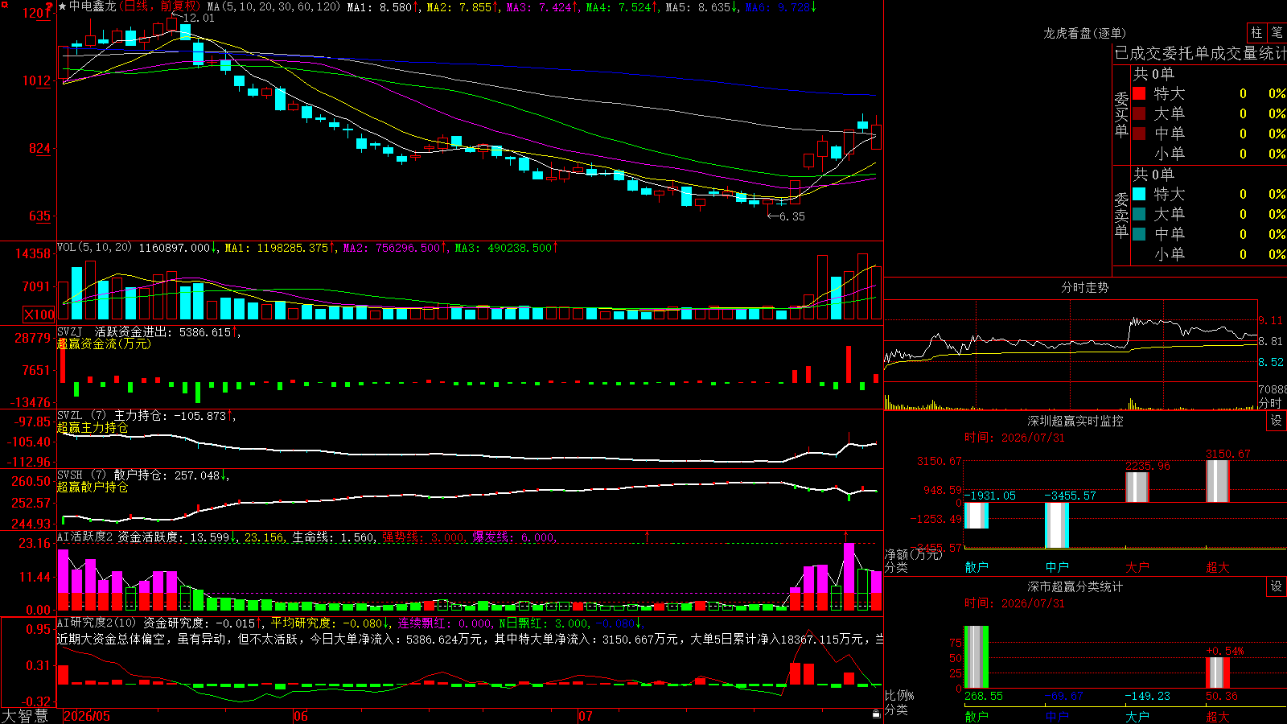The width and height of the screenshot is (1287, 724).
Task: Open the red question mark help icon
Action: (50, 6)
